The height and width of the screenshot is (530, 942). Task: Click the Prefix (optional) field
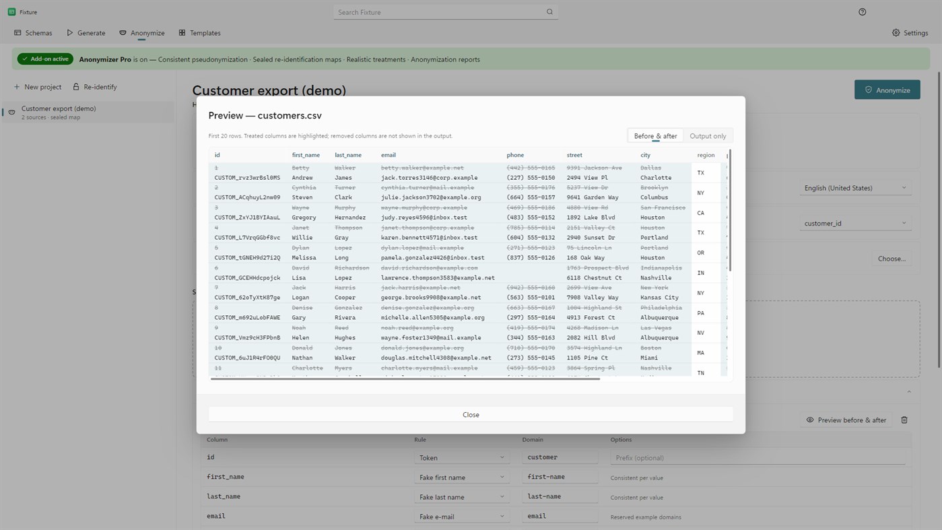tap(758, 458)
